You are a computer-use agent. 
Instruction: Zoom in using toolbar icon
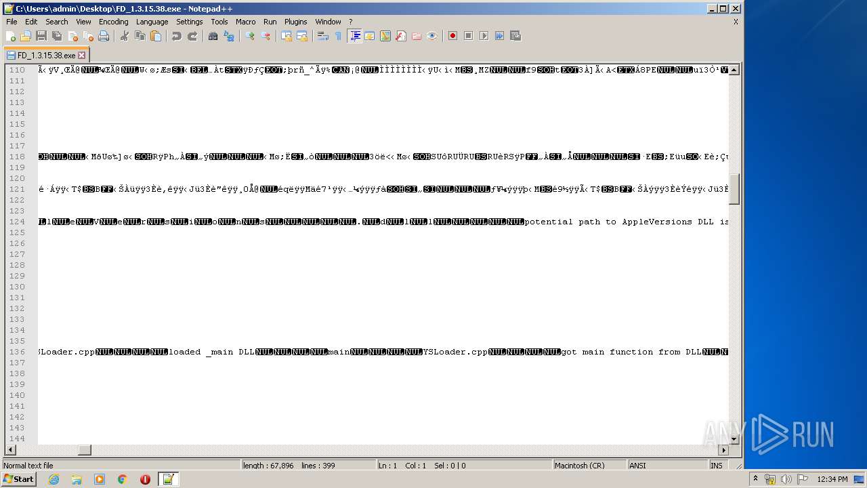[250, 36]
